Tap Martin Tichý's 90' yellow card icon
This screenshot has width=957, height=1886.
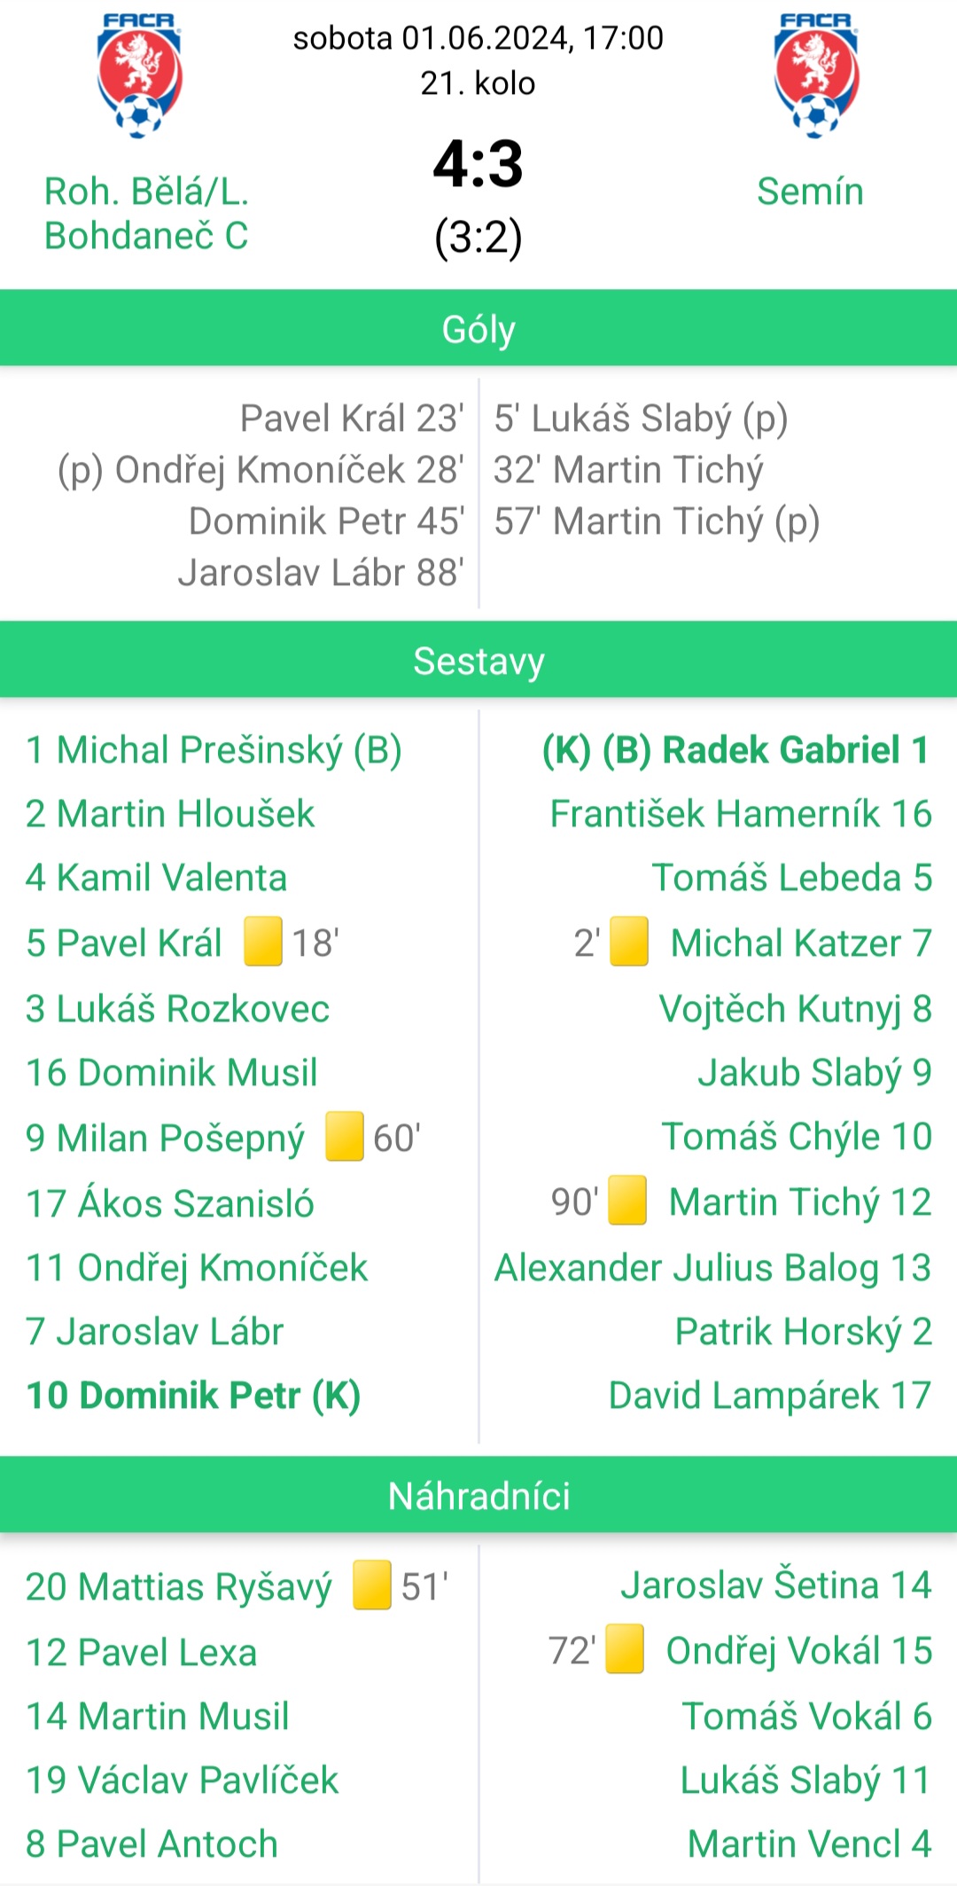point(627,1200)
